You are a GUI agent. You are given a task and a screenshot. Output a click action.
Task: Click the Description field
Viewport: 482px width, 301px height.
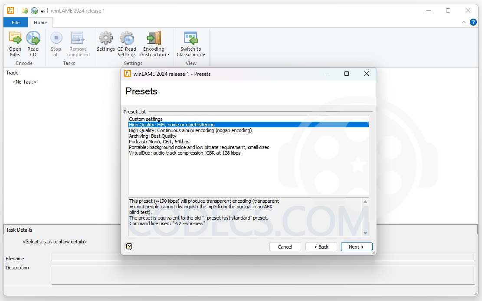pos(263,275)
